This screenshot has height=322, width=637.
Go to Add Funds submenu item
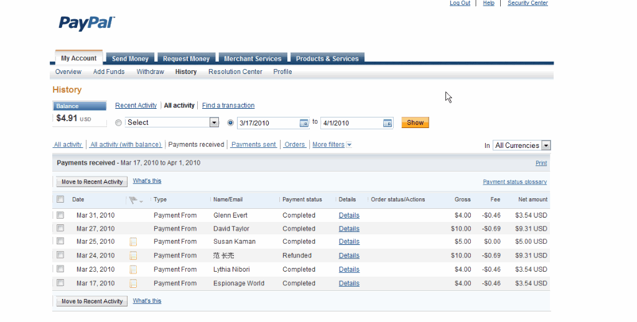(x=109, y=71)
